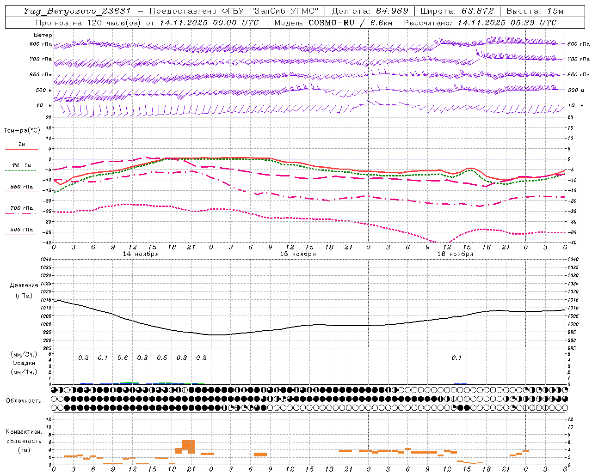Select the Прогноз на 120 часа(ов) text

click(x=89, y=23)
